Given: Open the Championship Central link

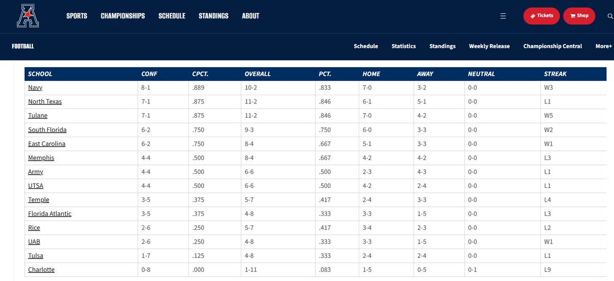Looking at the screenshot, I should pos(553,46).
